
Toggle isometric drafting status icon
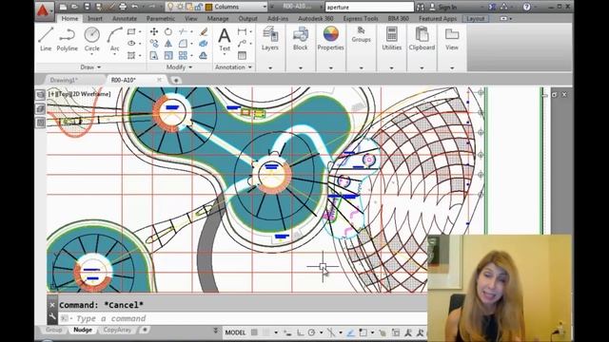(331, 332)
